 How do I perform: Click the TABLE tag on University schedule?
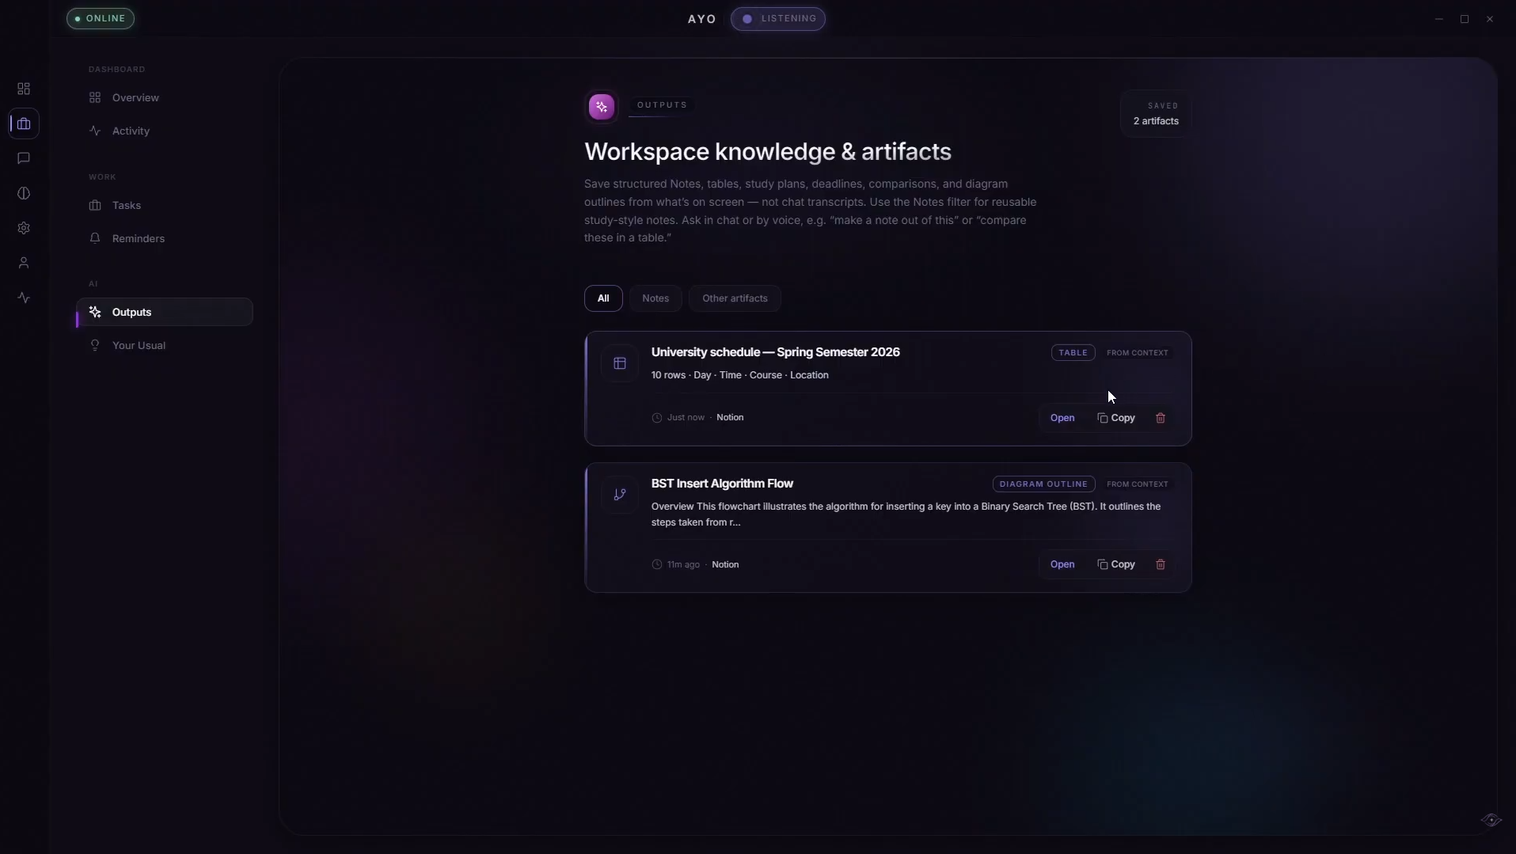pos(1073,353)
